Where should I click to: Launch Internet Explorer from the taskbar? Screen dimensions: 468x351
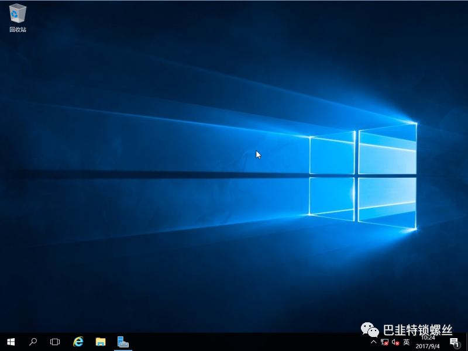[x=78, y=342]
